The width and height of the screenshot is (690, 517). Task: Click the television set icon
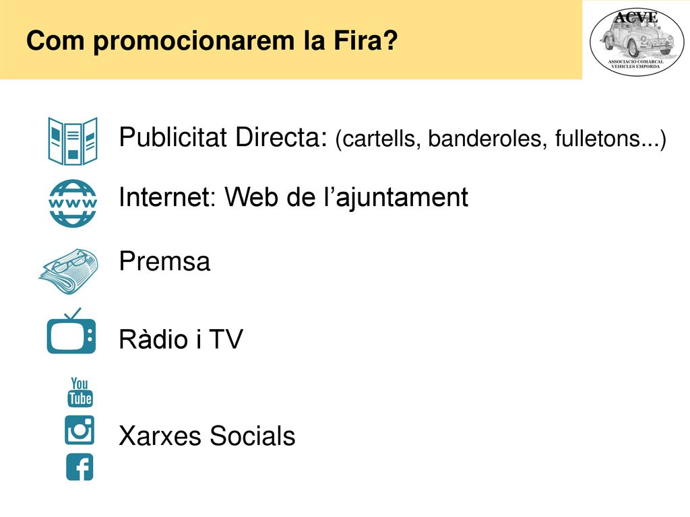pos(71,331)
